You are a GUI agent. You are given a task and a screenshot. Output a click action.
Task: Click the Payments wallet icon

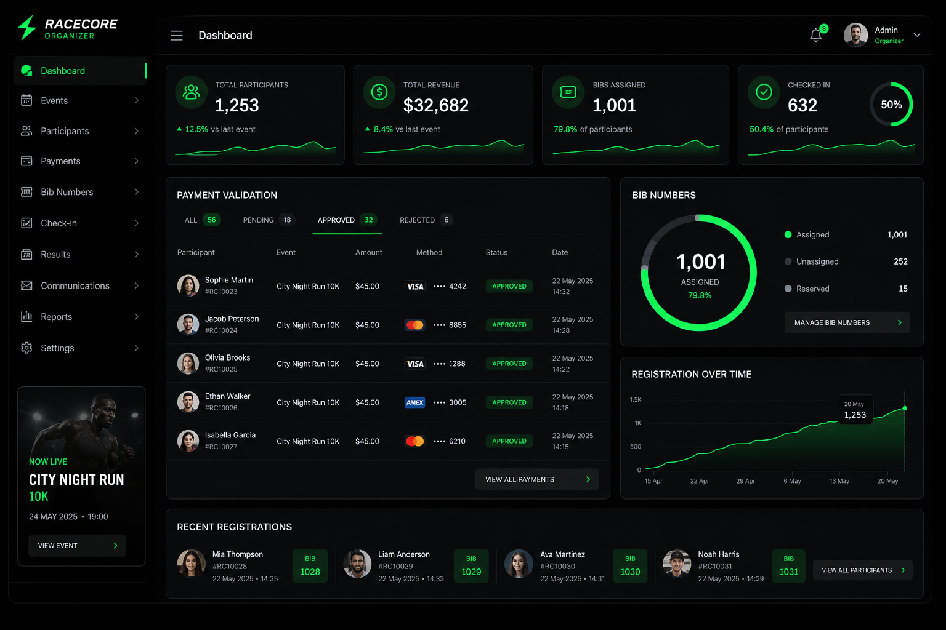click(x=26, y=161)
